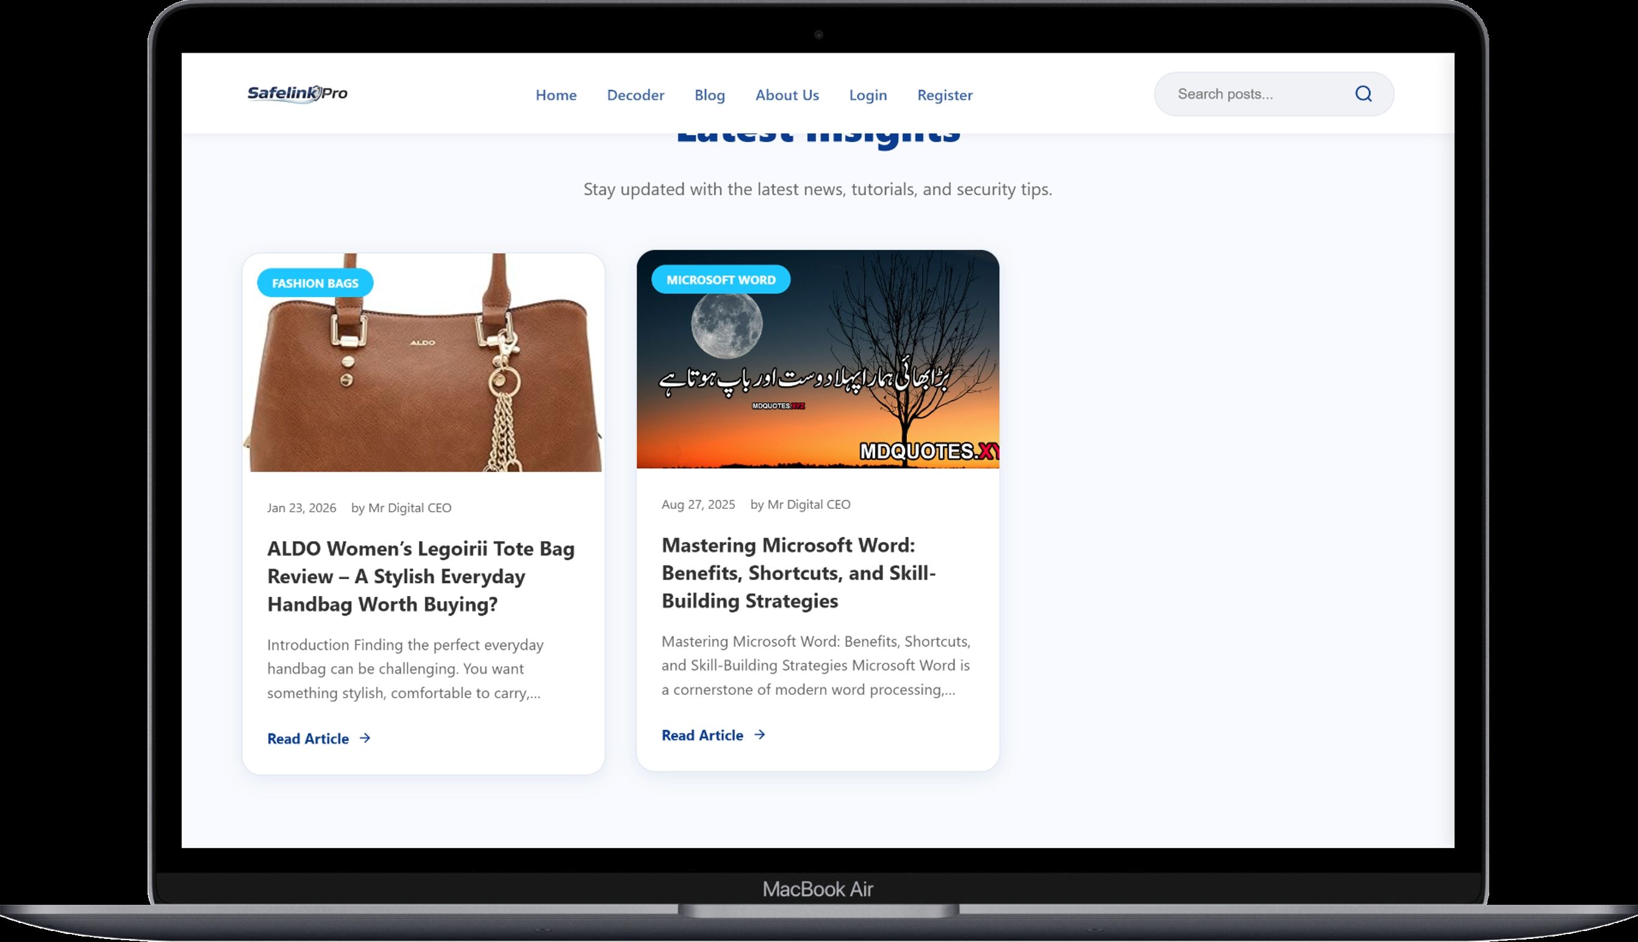Image resolution: width=1638 pixels, height=942 pixels.
Task: Open ALDO Women's Legoirii Tote Bag title
Action: tap(420, 576)
